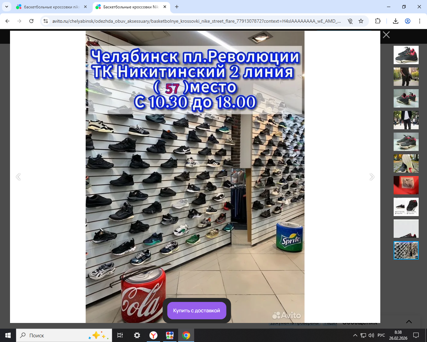427x342 pixels.
Task: View site information for avito.ru
Action: (x=46, y=21)
